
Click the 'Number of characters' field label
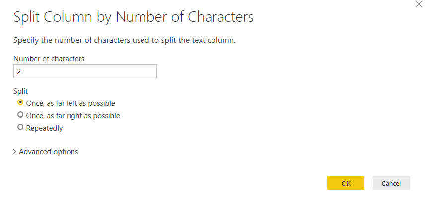49,59
